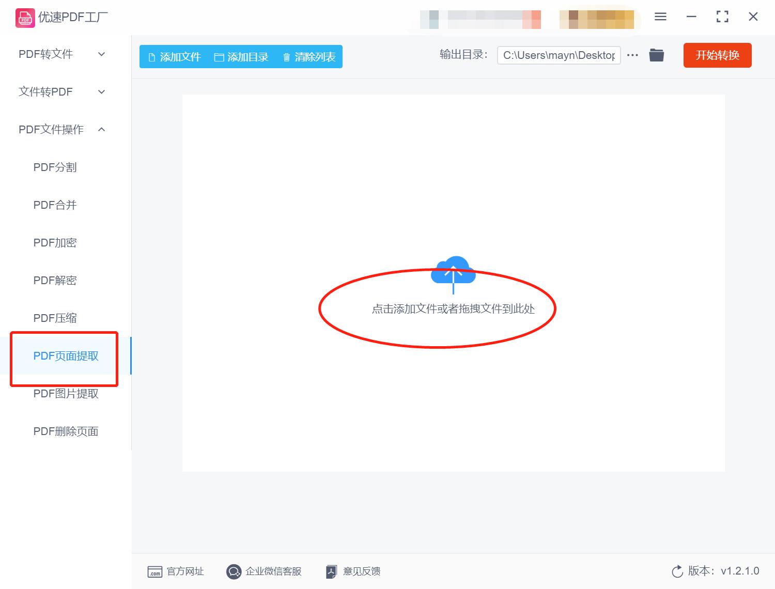The image size is (775, 589).
Task: Click the refresh icon next to 版本 v1.2.1.0
Action: click(677, 571)
